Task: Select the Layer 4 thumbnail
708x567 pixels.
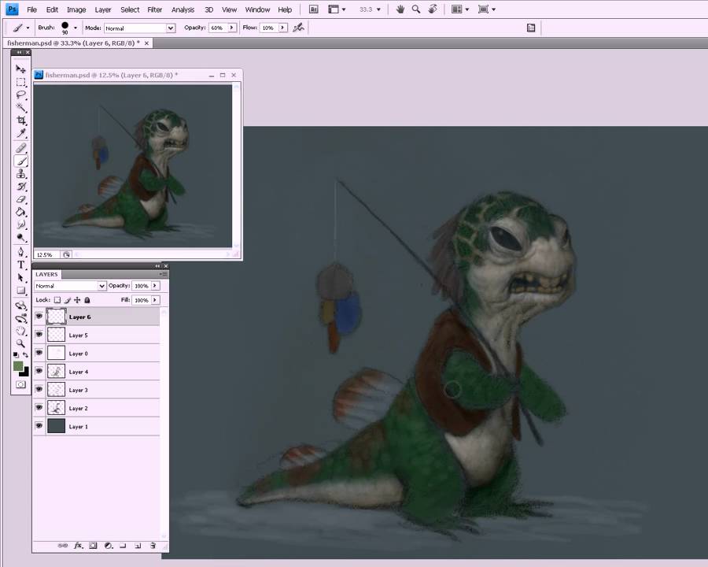Action: 56,371
